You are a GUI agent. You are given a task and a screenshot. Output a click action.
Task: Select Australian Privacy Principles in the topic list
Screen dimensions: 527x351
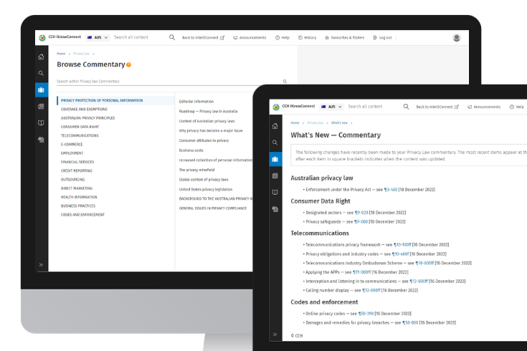point(87,118)
